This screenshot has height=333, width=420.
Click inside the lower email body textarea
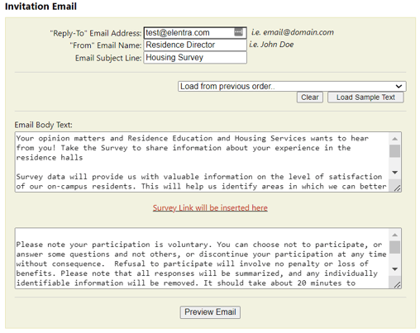[x=202, y=259]
